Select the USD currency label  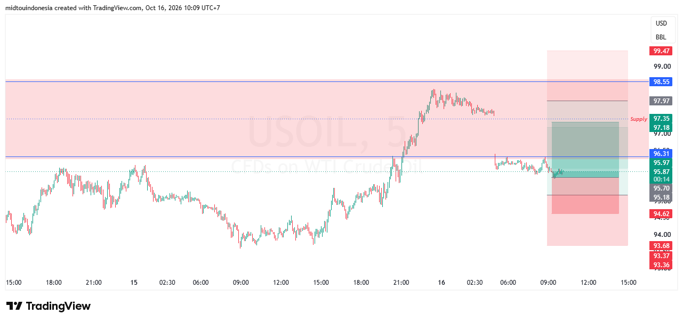(661, 23)
